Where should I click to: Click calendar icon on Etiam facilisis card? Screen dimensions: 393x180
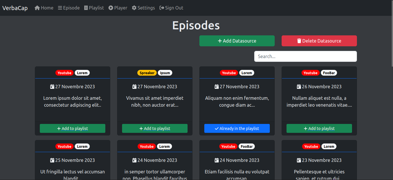point(217,160)
